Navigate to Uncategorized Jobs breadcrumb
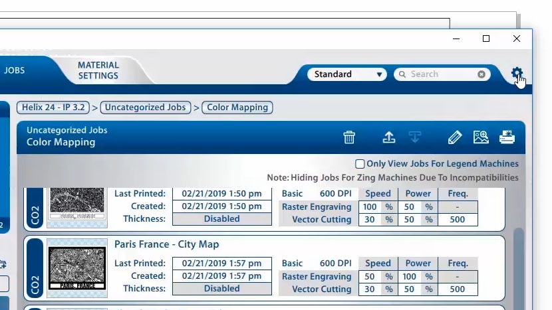This screenshot has width=552, height=310. coord(146,107)
